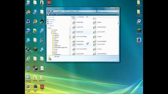
Task: Open Explorer help button in toolbar
Action: [117, 14]
